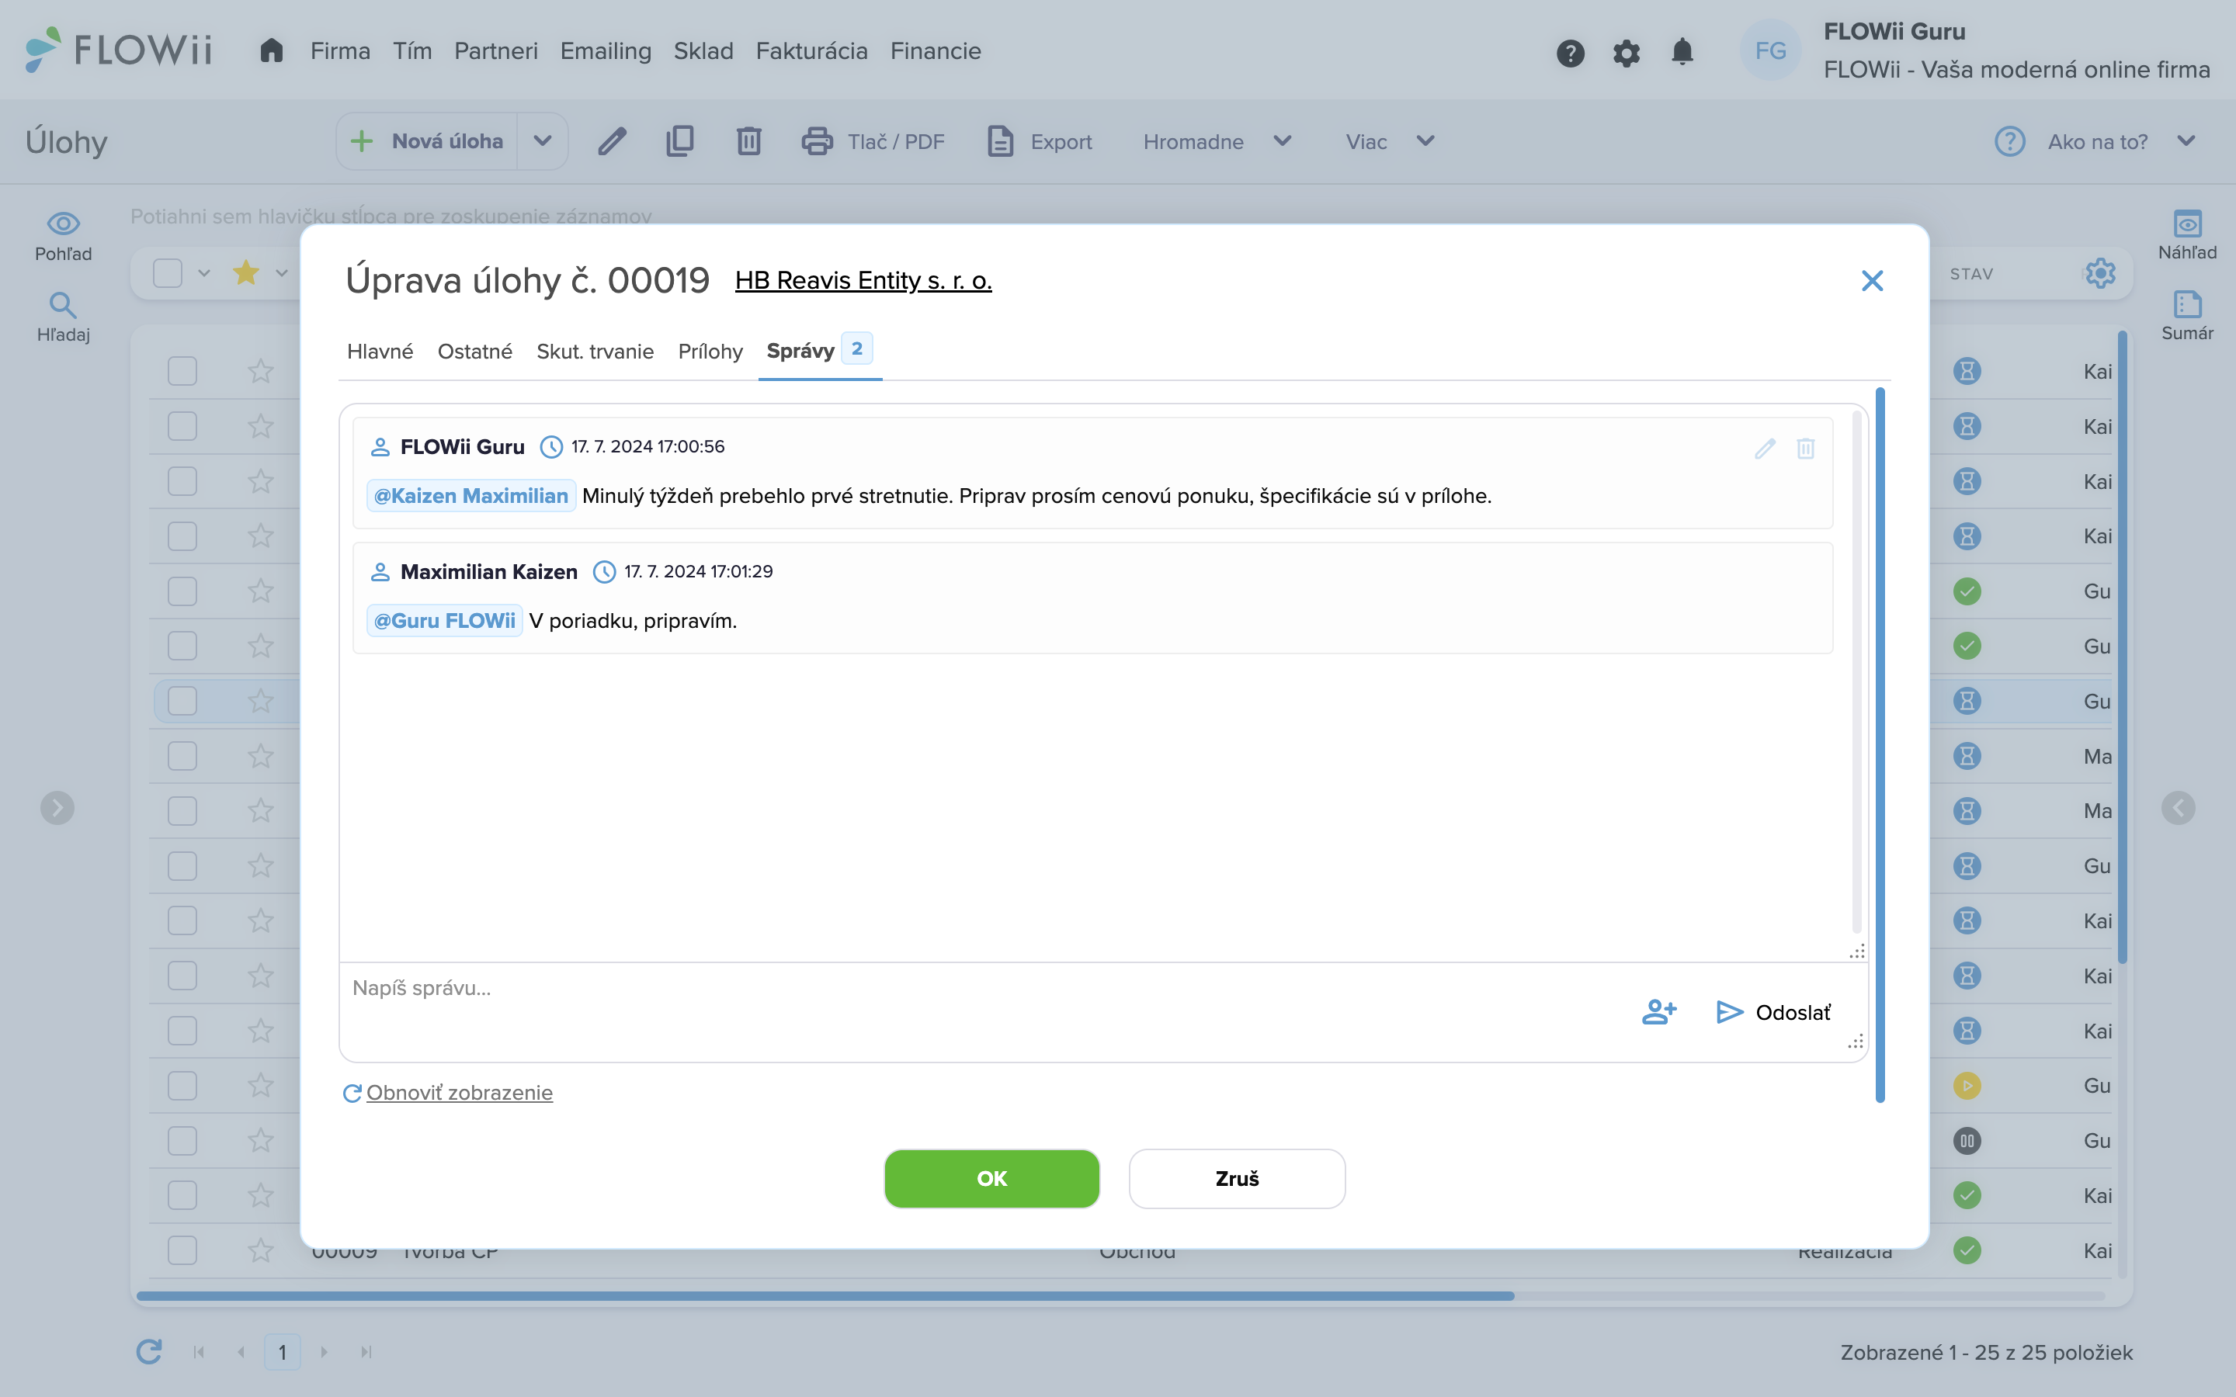
Task: Go to next page arrow
Action: (x=325, y=1352)
